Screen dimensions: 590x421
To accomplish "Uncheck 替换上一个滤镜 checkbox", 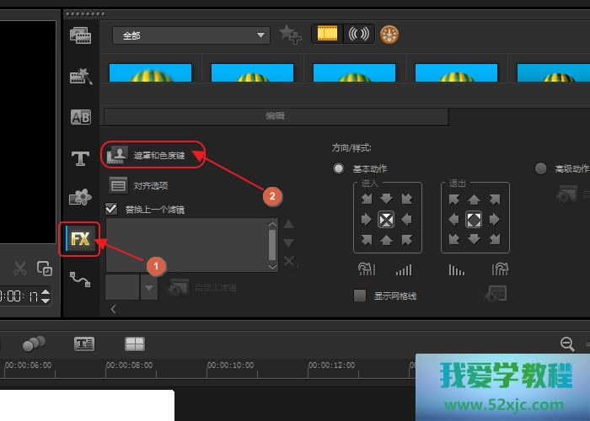I will (x=111, y=209).
